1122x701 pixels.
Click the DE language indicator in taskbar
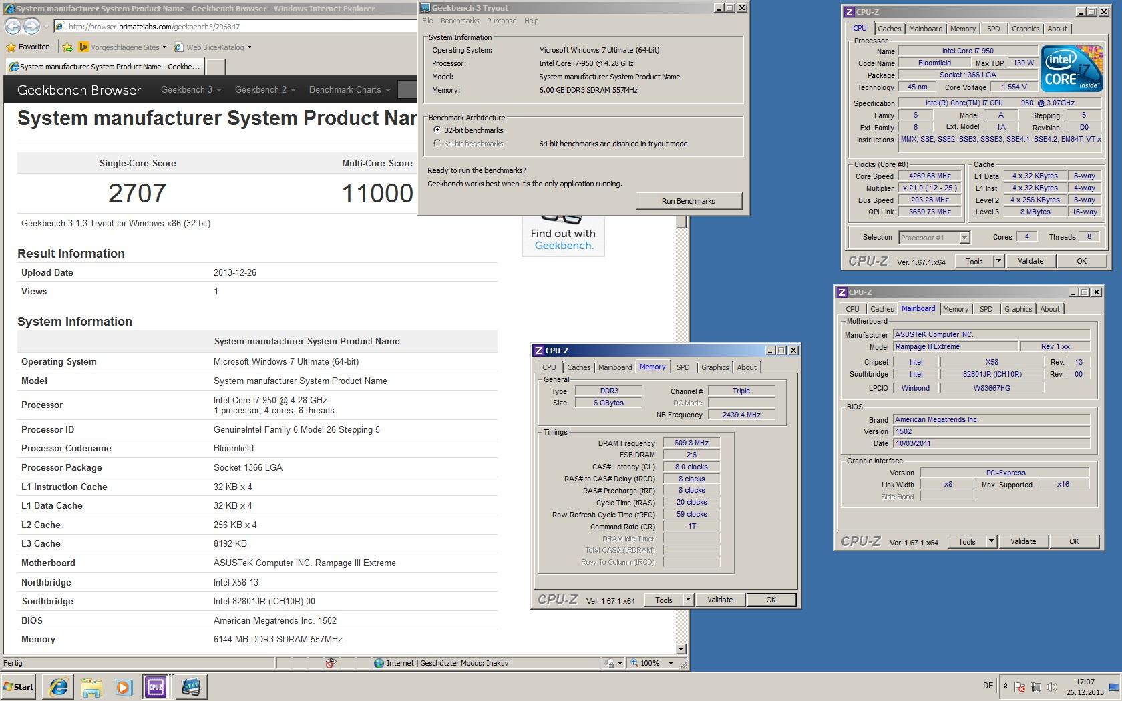click(988, 686)
